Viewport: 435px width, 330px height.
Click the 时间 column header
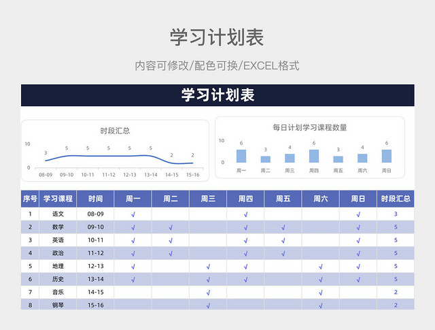pos(95,199)
